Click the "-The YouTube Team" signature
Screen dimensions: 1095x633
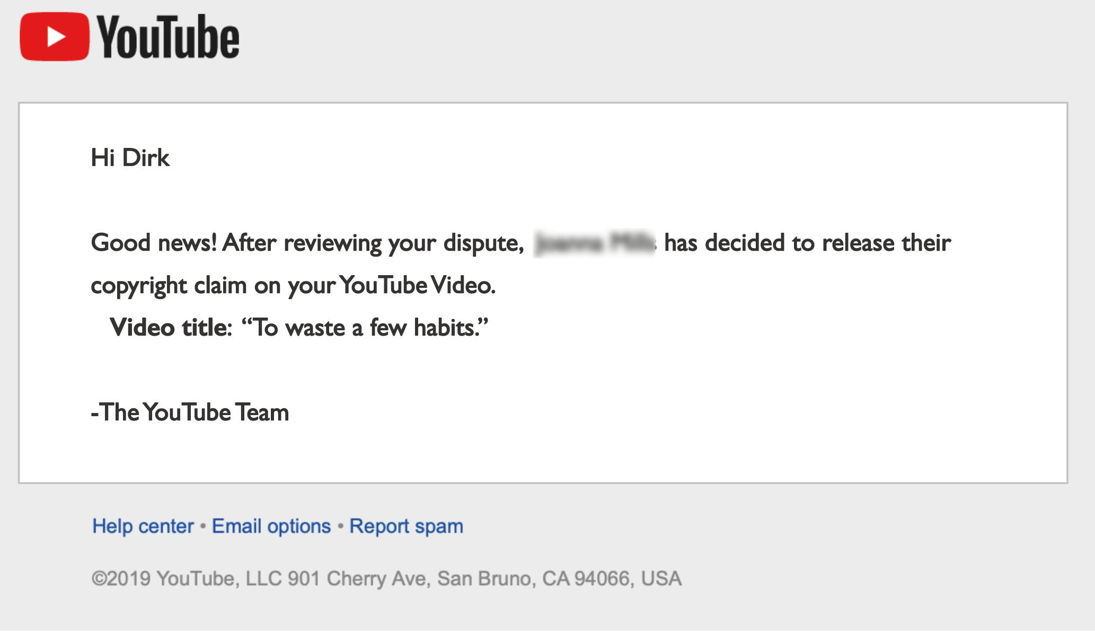pyautogui.click(x=190, y=412)
